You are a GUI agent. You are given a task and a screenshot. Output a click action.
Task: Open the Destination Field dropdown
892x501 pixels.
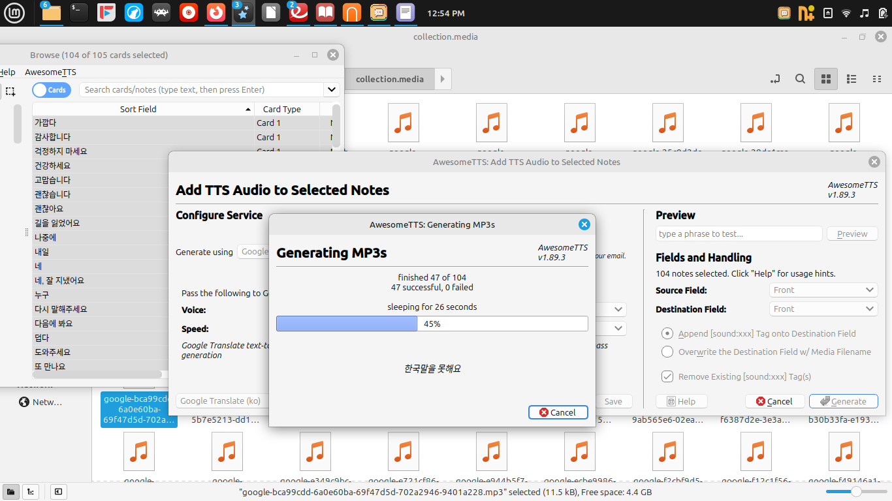coord(823,309)
